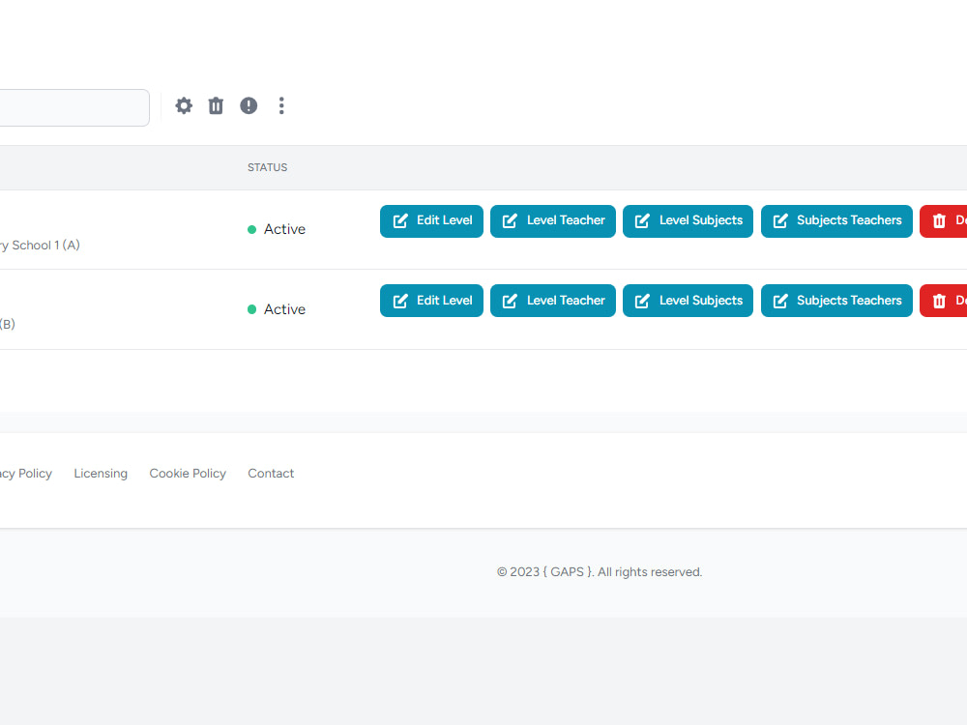This screenshot has width=967, height=725.
Task: Open Subjects Teachers for row (B)
Action: tap(836, 301)
